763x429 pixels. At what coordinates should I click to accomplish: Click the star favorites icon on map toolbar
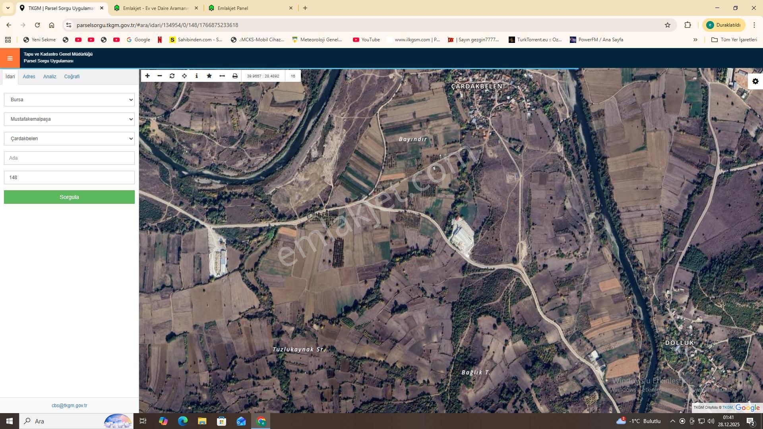click(209, 76)
